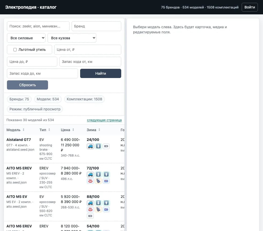The height and width of the screenshot is (231, 263).
Task: Click the Бренды: 75 chip
Action: [19, 99]
